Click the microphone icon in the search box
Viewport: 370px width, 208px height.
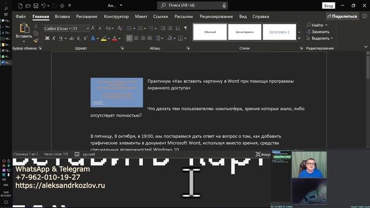(224, 5)
